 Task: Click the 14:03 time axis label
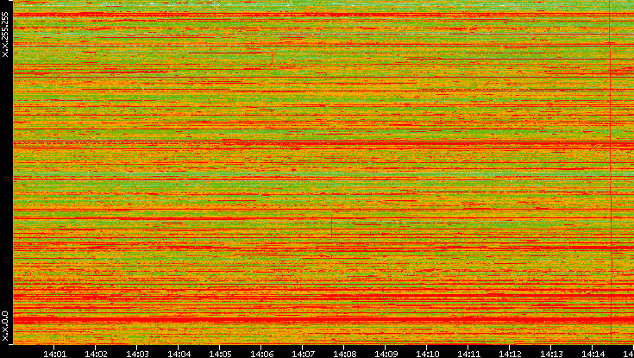click(x=136, y=354)
